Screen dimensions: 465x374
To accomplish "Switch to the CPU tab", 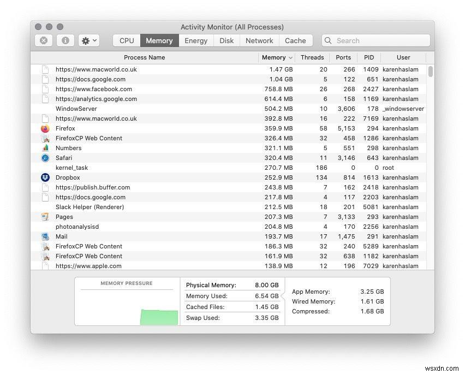I will click(x=126, y=40).
